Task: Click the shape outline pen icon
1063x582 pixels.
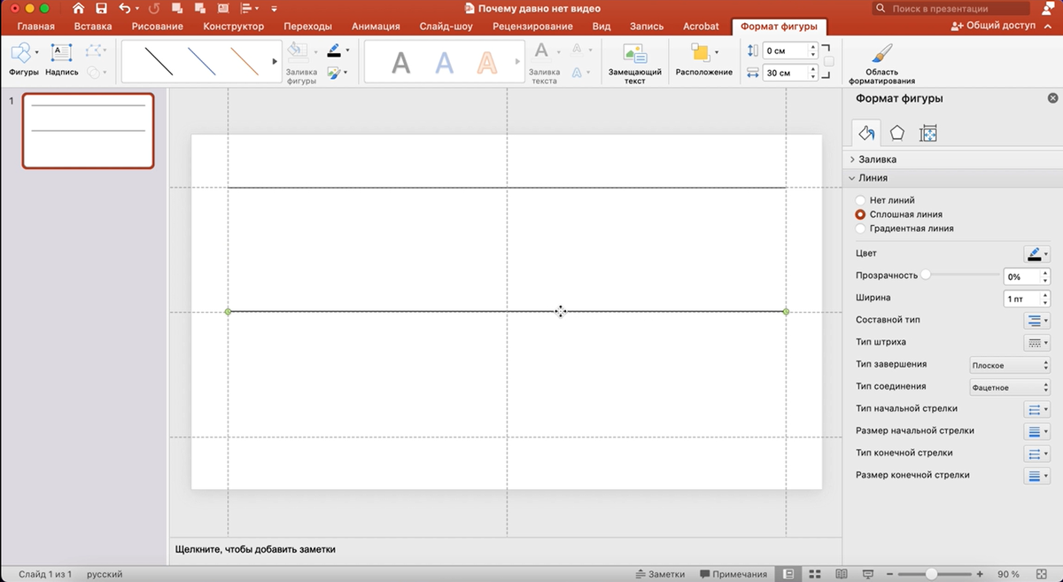Action: pos(334,50)
